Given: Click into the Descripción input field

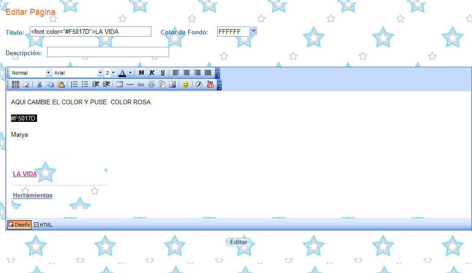Looking at the screenshot, I should point(108,52).
